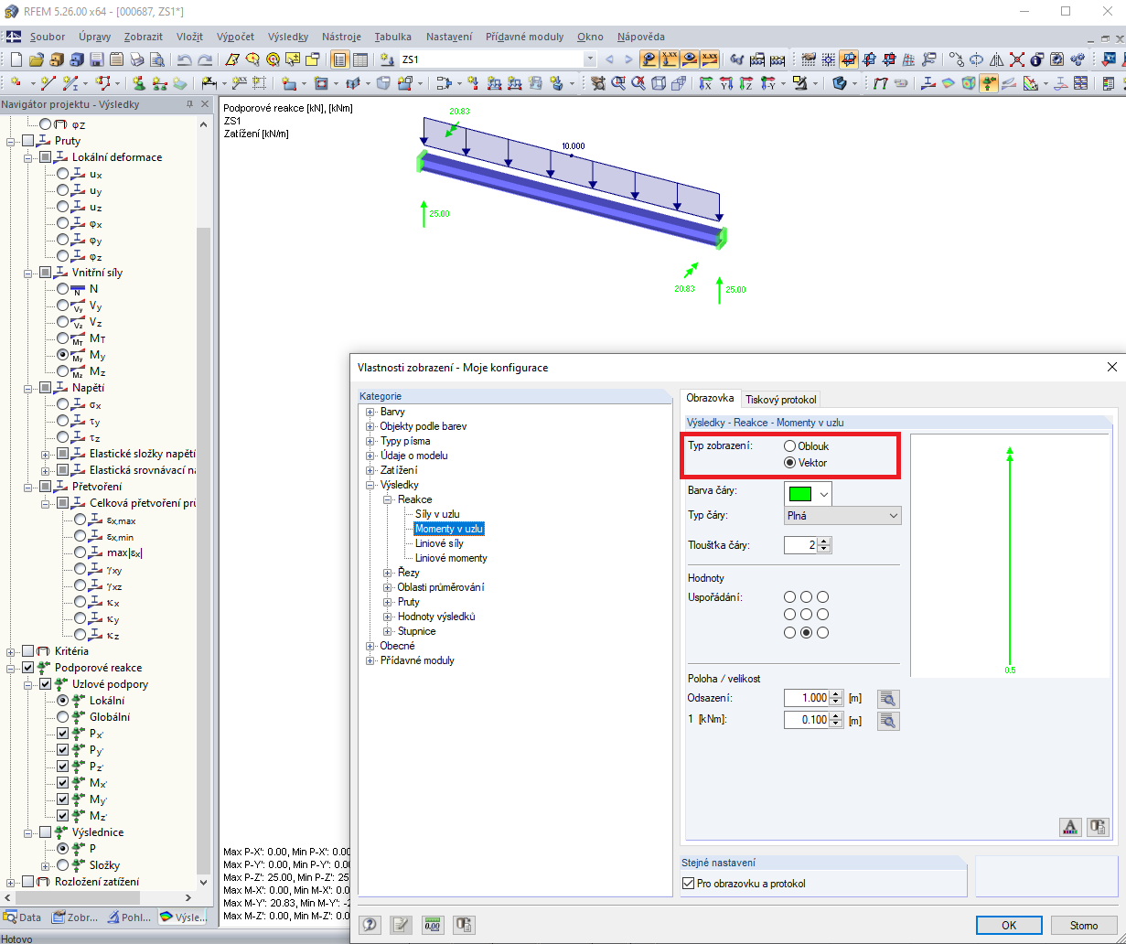
Task: Click the new node tool icon
Action: 16,82
